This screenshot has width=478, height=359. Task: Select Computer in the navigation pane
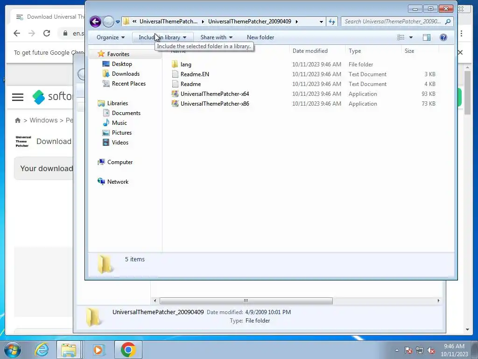pyautogui.click(x=120, y=162)
